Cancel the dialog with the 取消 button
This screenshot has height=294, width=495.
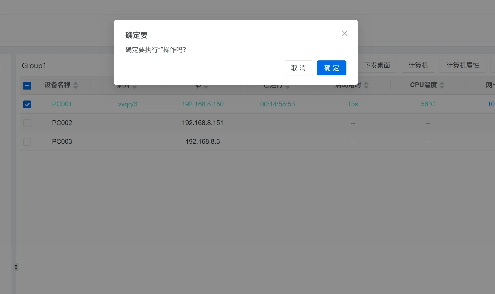[298, 68]
